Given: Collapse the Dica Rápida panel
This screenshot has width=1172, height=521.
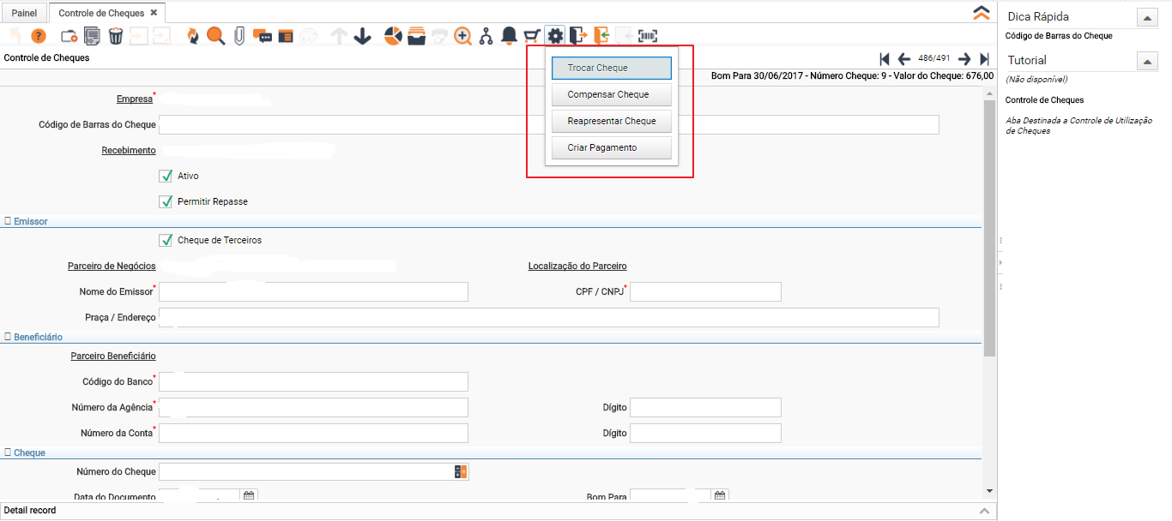Looking at the screenshot, I should point(1146,17).
